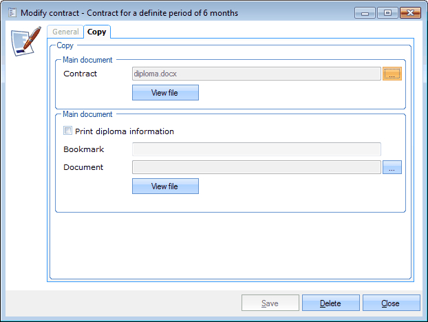The height and width of the screenshot is (322, 428).
Task: Close the window using the red X
Action: 410,13
